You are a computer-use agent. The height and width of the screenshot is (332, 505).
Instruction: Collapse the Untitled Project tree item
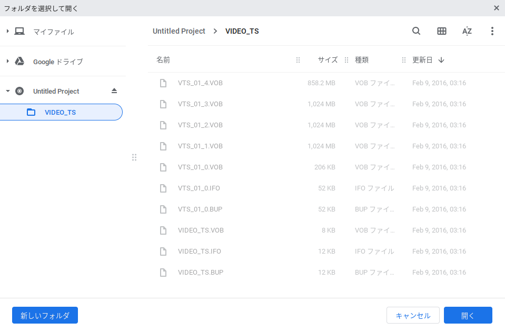[x=7, y=91]
